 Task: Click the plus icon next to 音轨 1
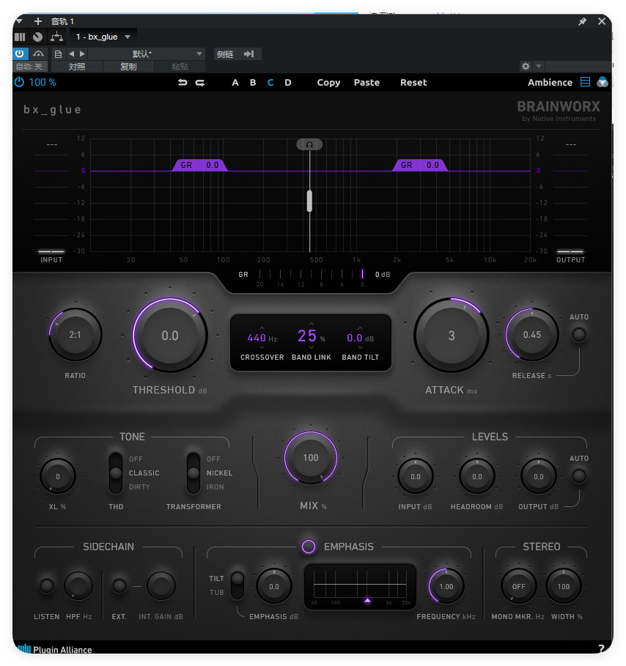pos(38,21)
